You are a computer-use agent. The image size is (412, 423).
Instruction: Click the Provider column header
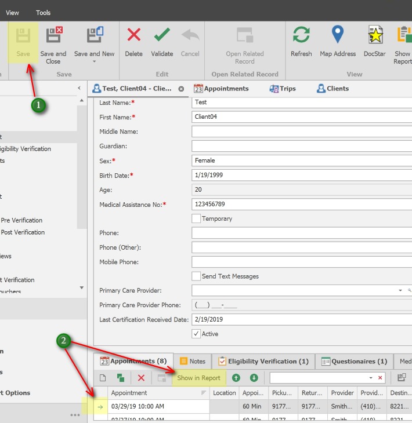tap(342, 393)
